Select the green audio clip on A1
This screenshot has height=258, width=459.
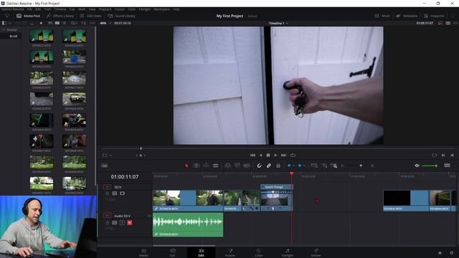click(188, 224)
